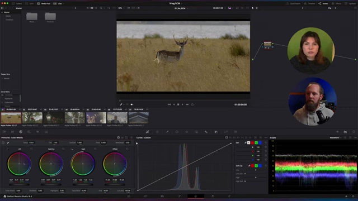Screen dimensions: 358x201
Task: Toggle the Clips panel button
Action: coord(58,4)
